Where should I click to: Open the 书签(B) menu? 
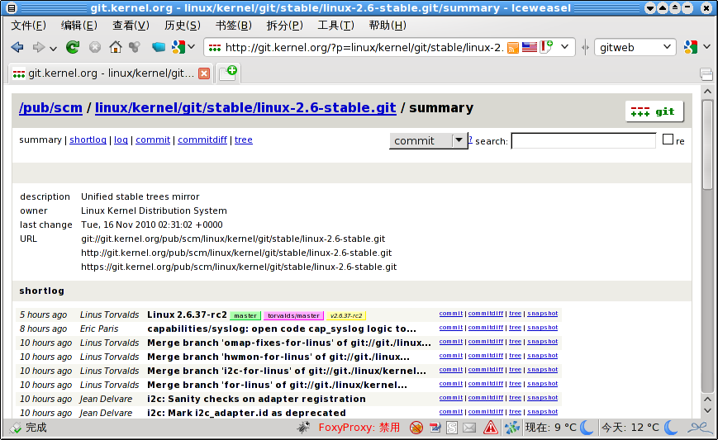pyautogui.click(x=234, y=26)
